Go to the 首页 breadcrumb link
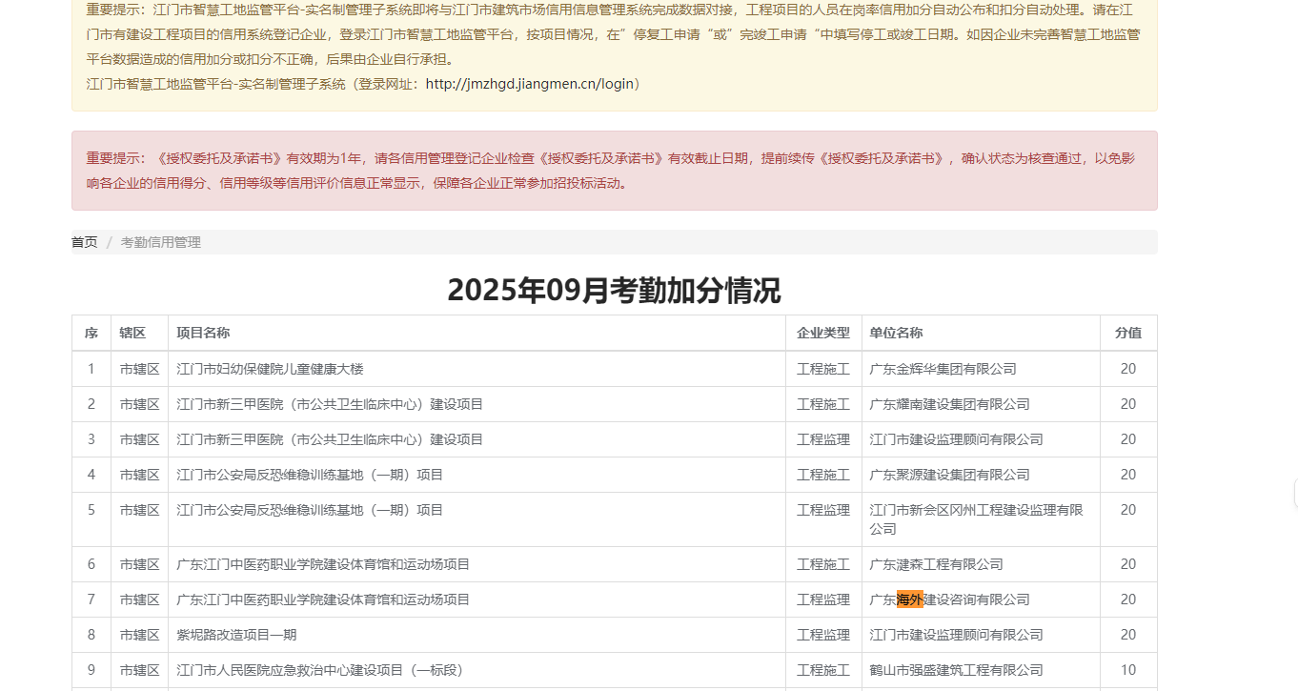The height and width of the screenshot is (691, 1298). pos(84,242)
